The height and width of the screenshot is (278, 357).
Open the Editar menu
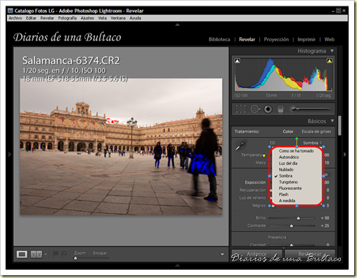coord(31,18)
